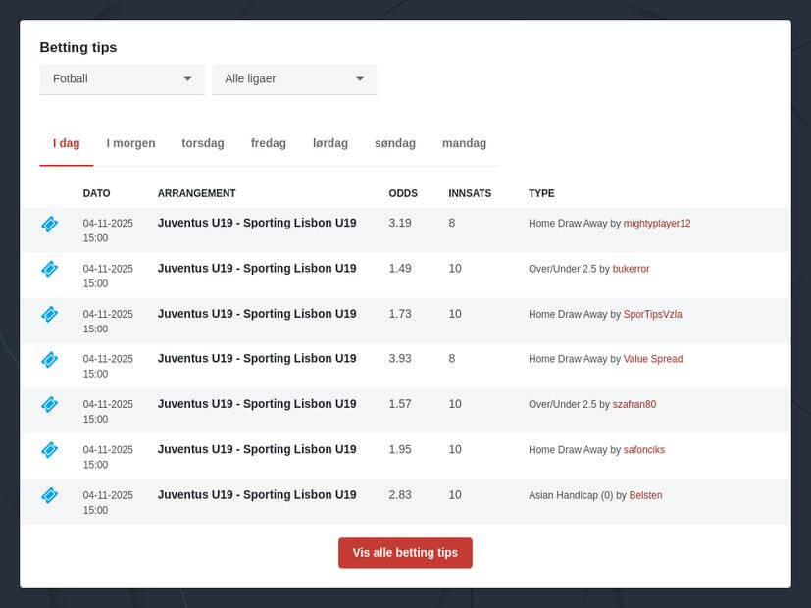This screenshot has width=811, height=608.
Task: Select the ticket icon on SporTipsVzla's row
Action: (x=49, y=314)
